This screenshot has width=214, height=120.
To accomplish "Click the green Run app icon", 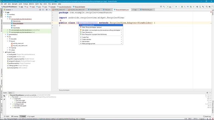I will (176, 7).
